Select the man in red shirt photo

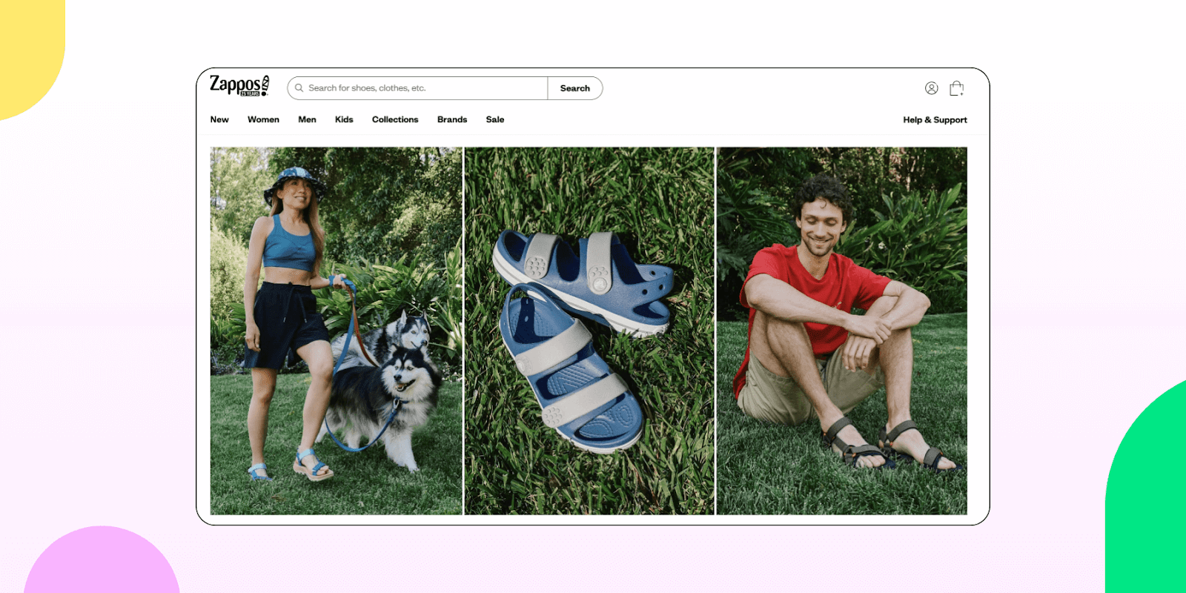pyautogui.click(x=842, y=331)
